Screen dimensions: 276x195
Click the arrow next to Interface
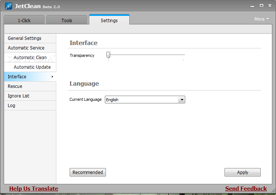click(52, 77)
